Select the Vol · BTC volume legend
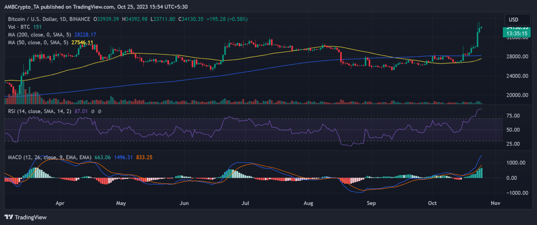The height and width of the screenshot is (225, 537). tap(18, 27)
